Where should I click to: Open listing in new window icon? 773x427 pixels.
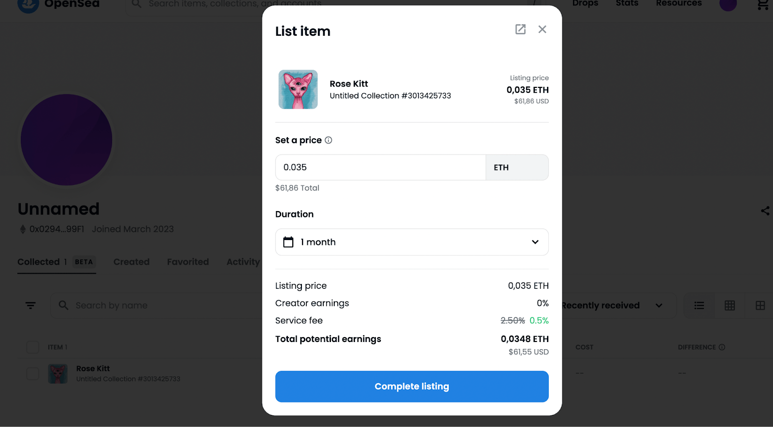tap(520, 29)
